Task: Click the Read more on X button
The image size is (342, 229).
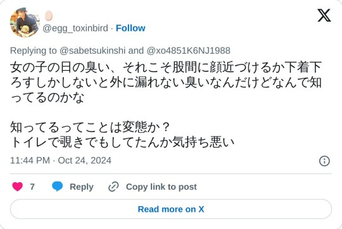Action: pos(171,209)
